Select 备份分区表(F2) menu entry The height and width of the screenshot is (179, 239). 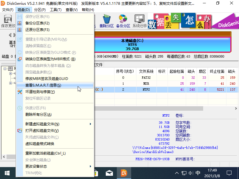[x=37, y=23]
